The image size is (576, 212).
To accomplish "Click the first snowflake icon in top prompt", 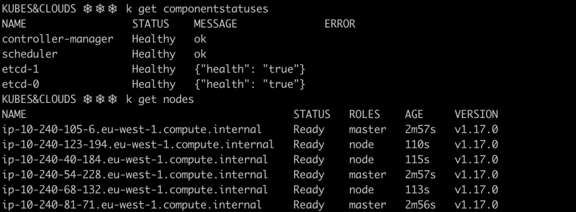I will [x=88, y=9].
